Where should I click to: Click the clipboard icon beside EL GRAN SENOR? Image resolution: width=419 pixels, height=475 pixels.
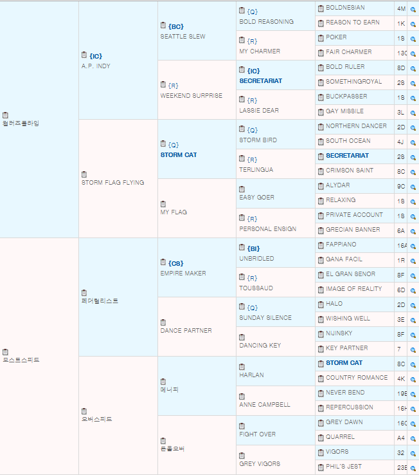tap(321, 275)
